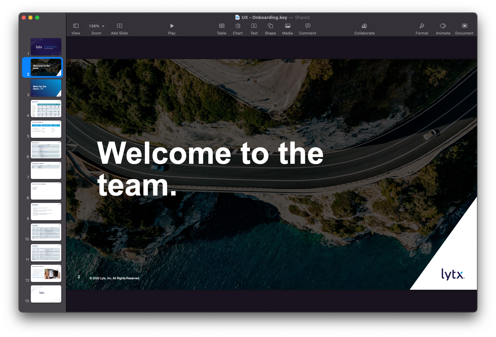Toggle the Animate inspector panel
The height and width of the screenshot is (337, 496).
click(443, 26)
